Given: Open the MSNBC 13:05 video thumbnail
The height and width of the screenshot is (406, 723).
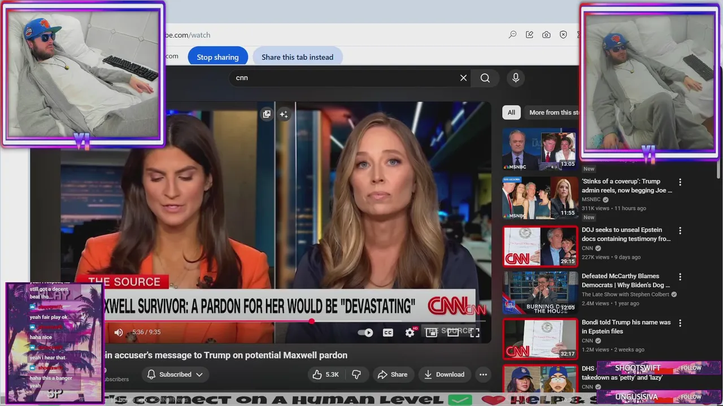Looking at the screenshot, I should (540, 149).
